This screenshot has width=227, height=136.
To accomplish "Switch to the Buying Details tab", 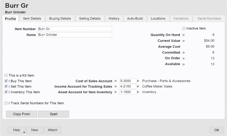I will (x=60, y=18).
